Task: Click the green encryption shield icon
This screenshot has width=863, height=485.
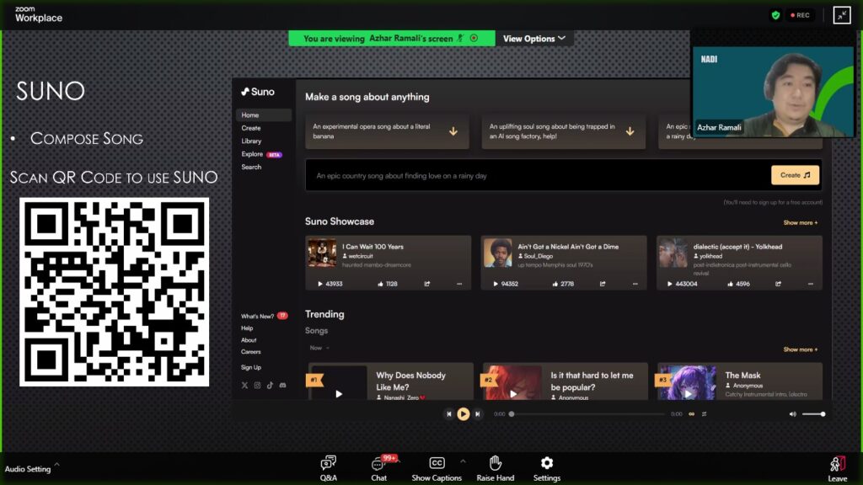Action: pos(775,15)
